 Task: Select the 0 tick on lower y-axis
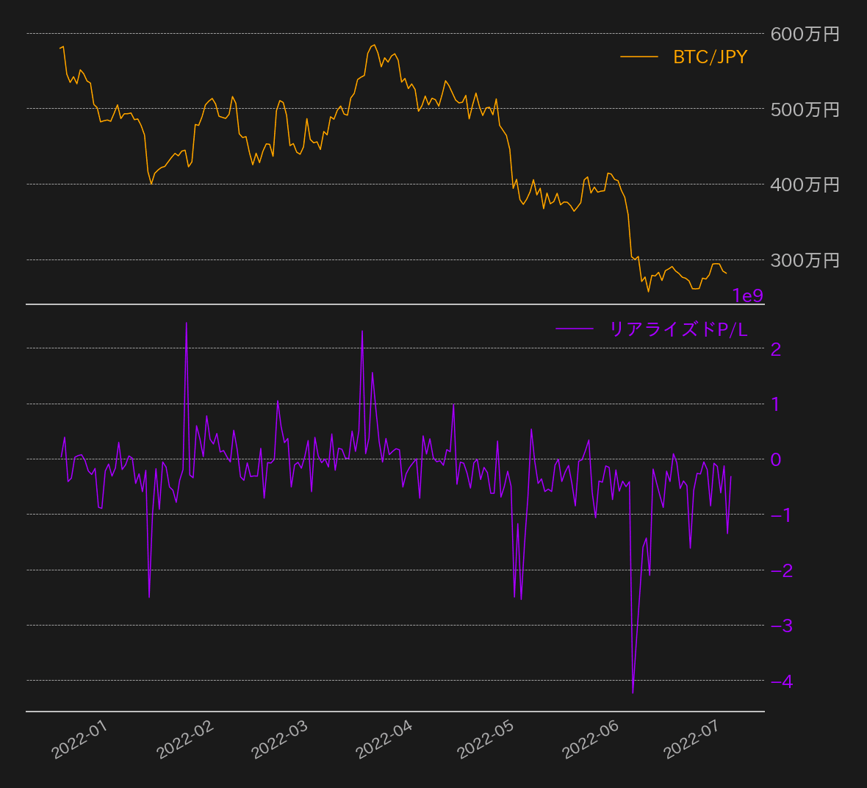pyautogui.click(x=776, y=460)
